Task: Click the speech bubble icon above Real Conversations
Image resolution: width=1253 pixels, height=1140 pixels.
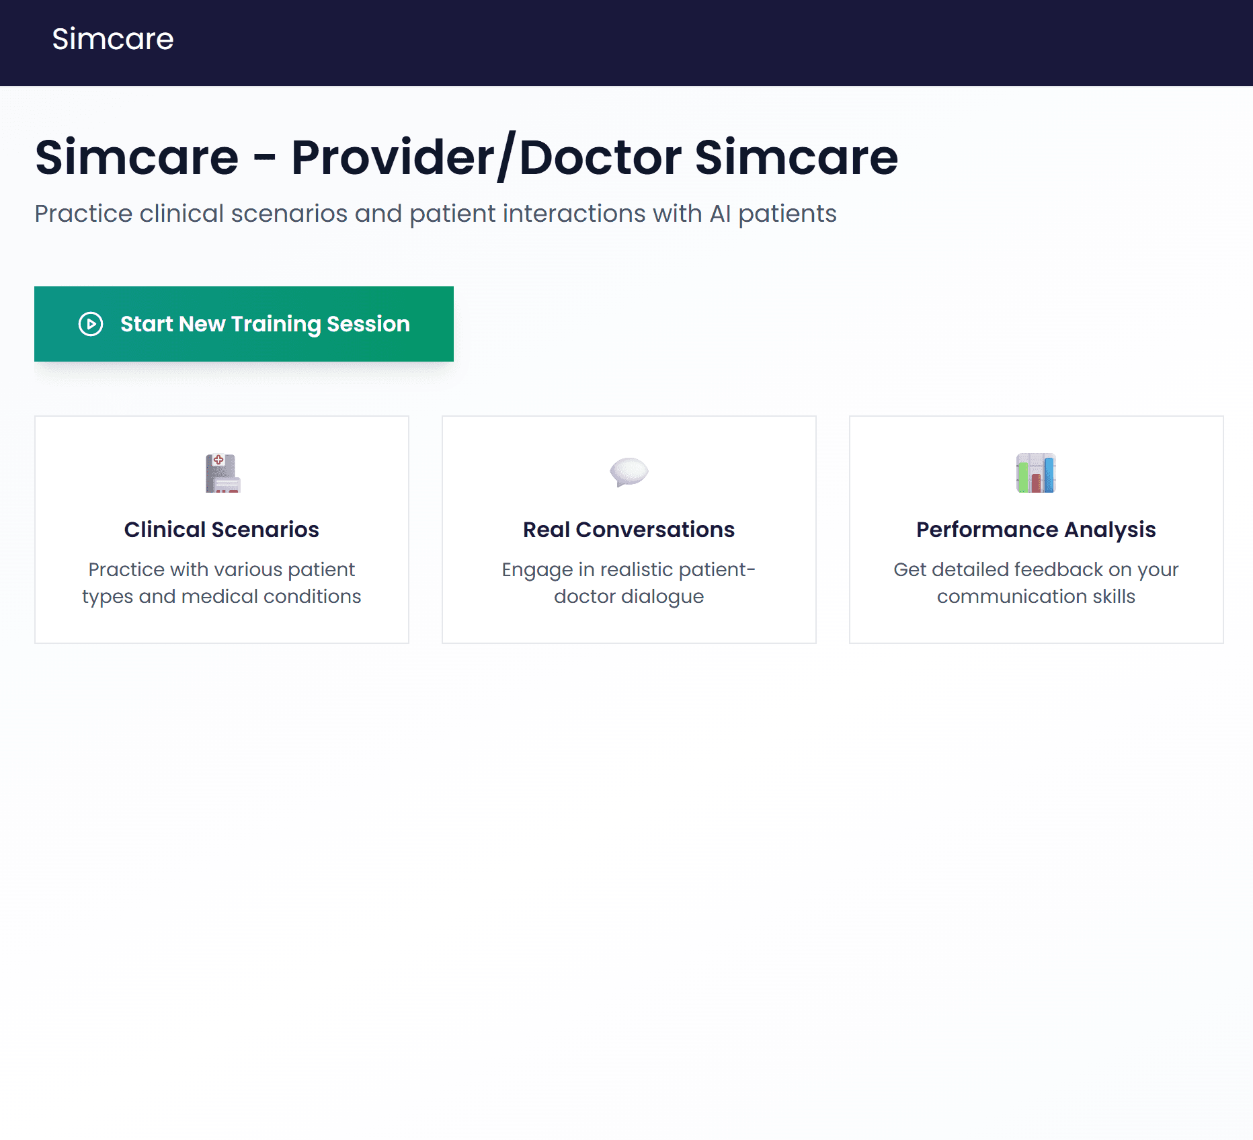Action: tap(629, 472)
